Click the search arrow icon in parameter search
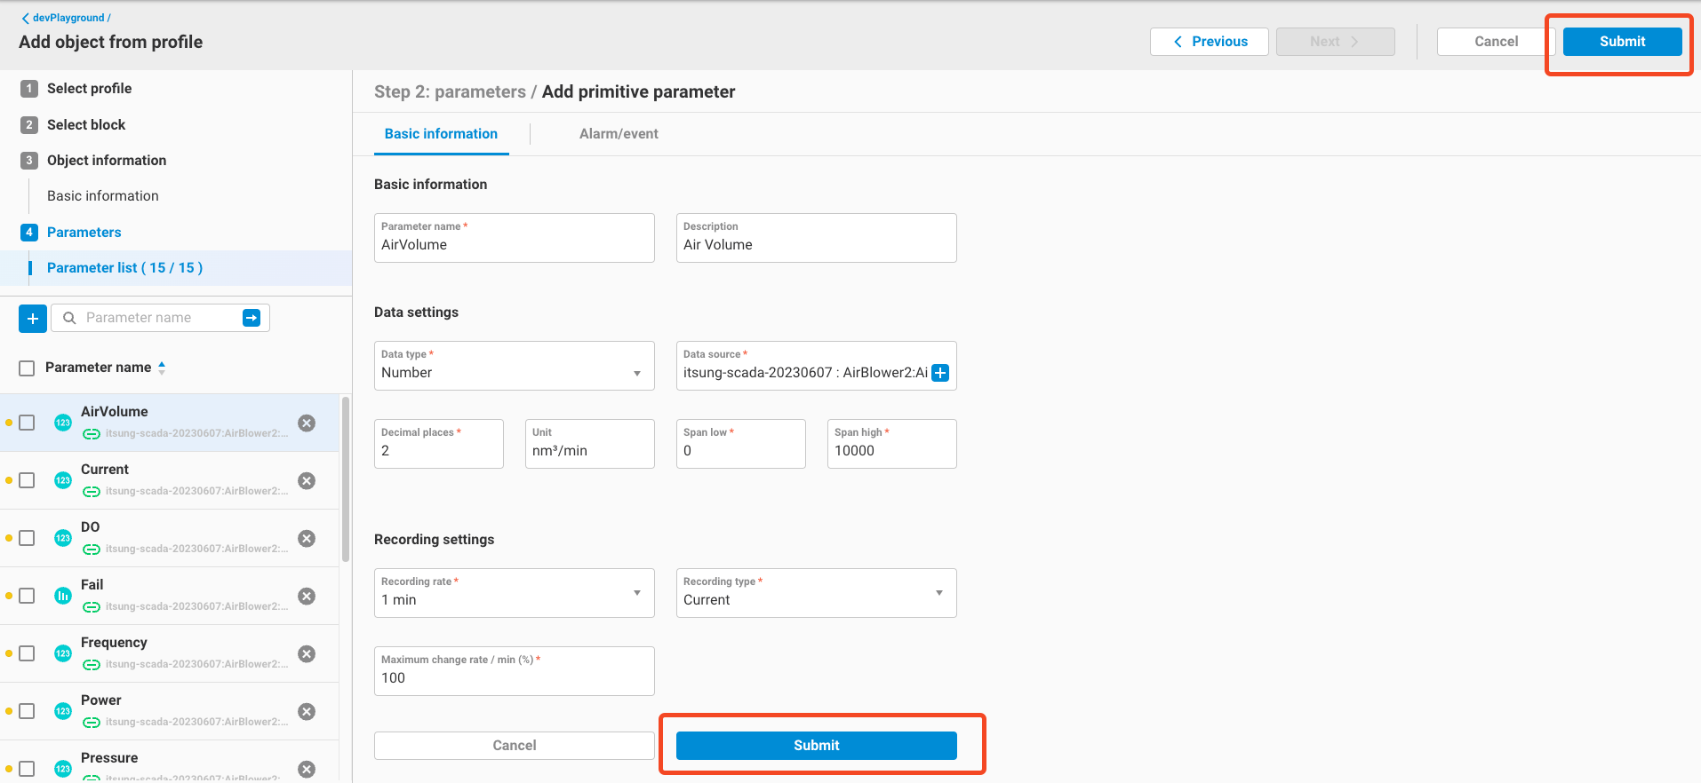The height and width of the screenshot is (783, 1701). click(252, 318)
